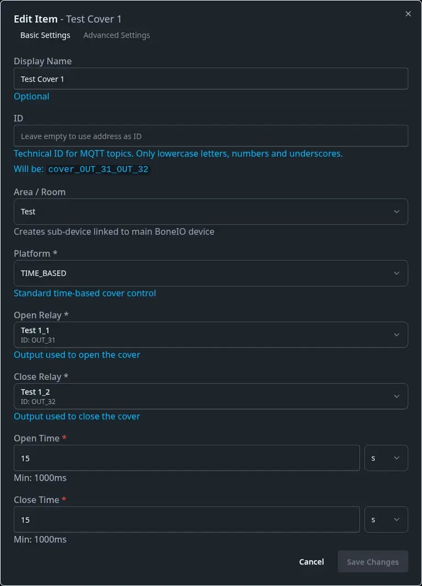
Task: Open the Close Relay dropdown showing Test 1_2
Action: [x=211, y=396]
